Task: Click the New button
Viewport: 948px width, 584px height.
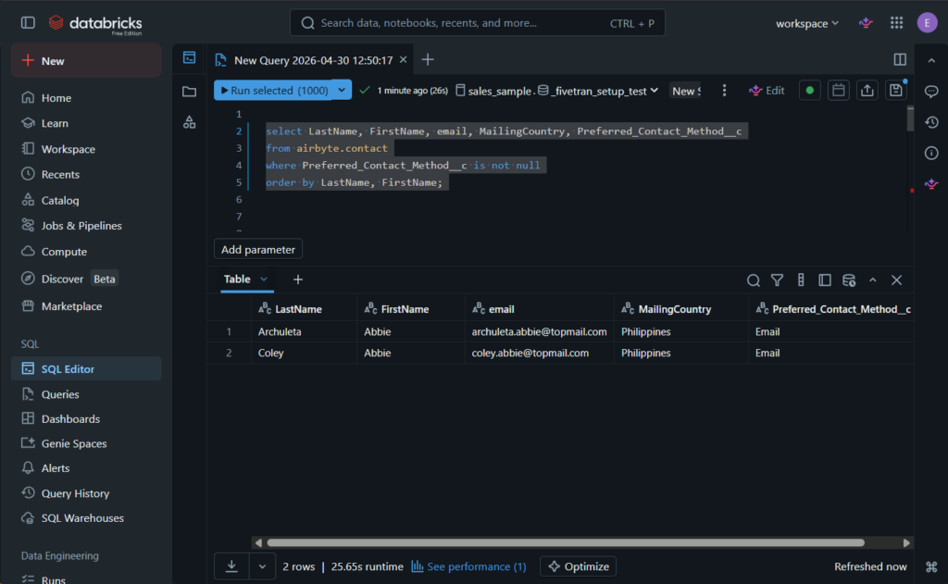Action: 86,60
